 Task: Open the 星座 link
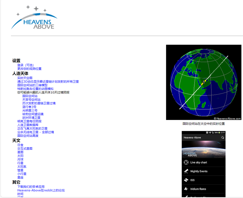(x=20, y=177)
